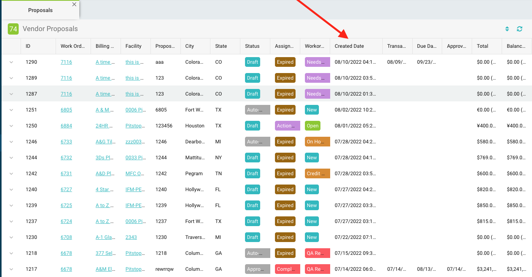
Task: Close the Proposals tab with the X
Action: tap(74, 5)
